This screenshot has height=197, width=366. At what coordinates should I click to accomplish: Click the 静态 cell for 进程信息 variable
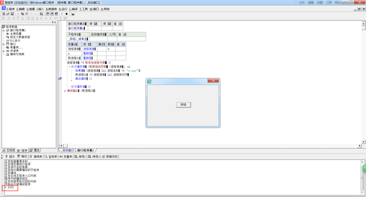101,49
